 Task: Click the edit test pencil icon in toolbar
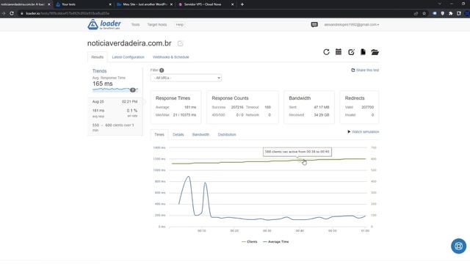[351, 52]
